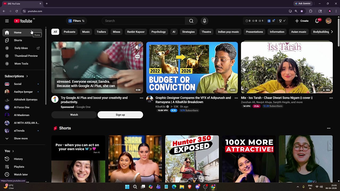
Task: Open the Iss Tarah mix thumbnail
Action: pyautogui.click(x=287, y=67)
